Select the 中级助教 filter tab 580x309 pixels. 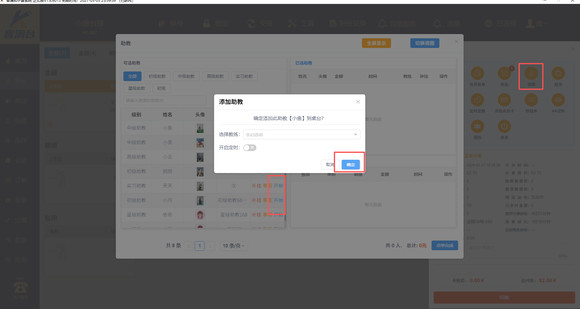186,76
